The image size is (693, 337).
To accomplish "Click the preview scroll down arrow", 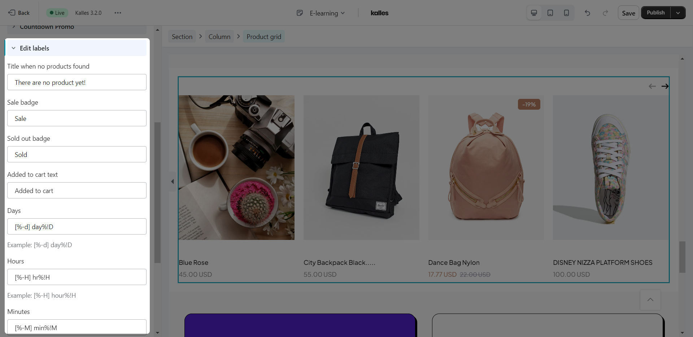I will click(x=682, y=333).
